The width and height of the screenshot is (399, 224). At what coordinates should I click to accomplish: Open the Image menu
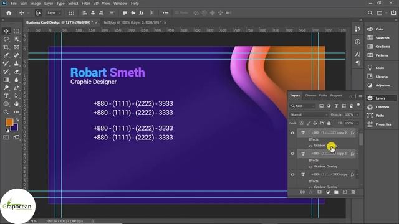pos(36,4)
